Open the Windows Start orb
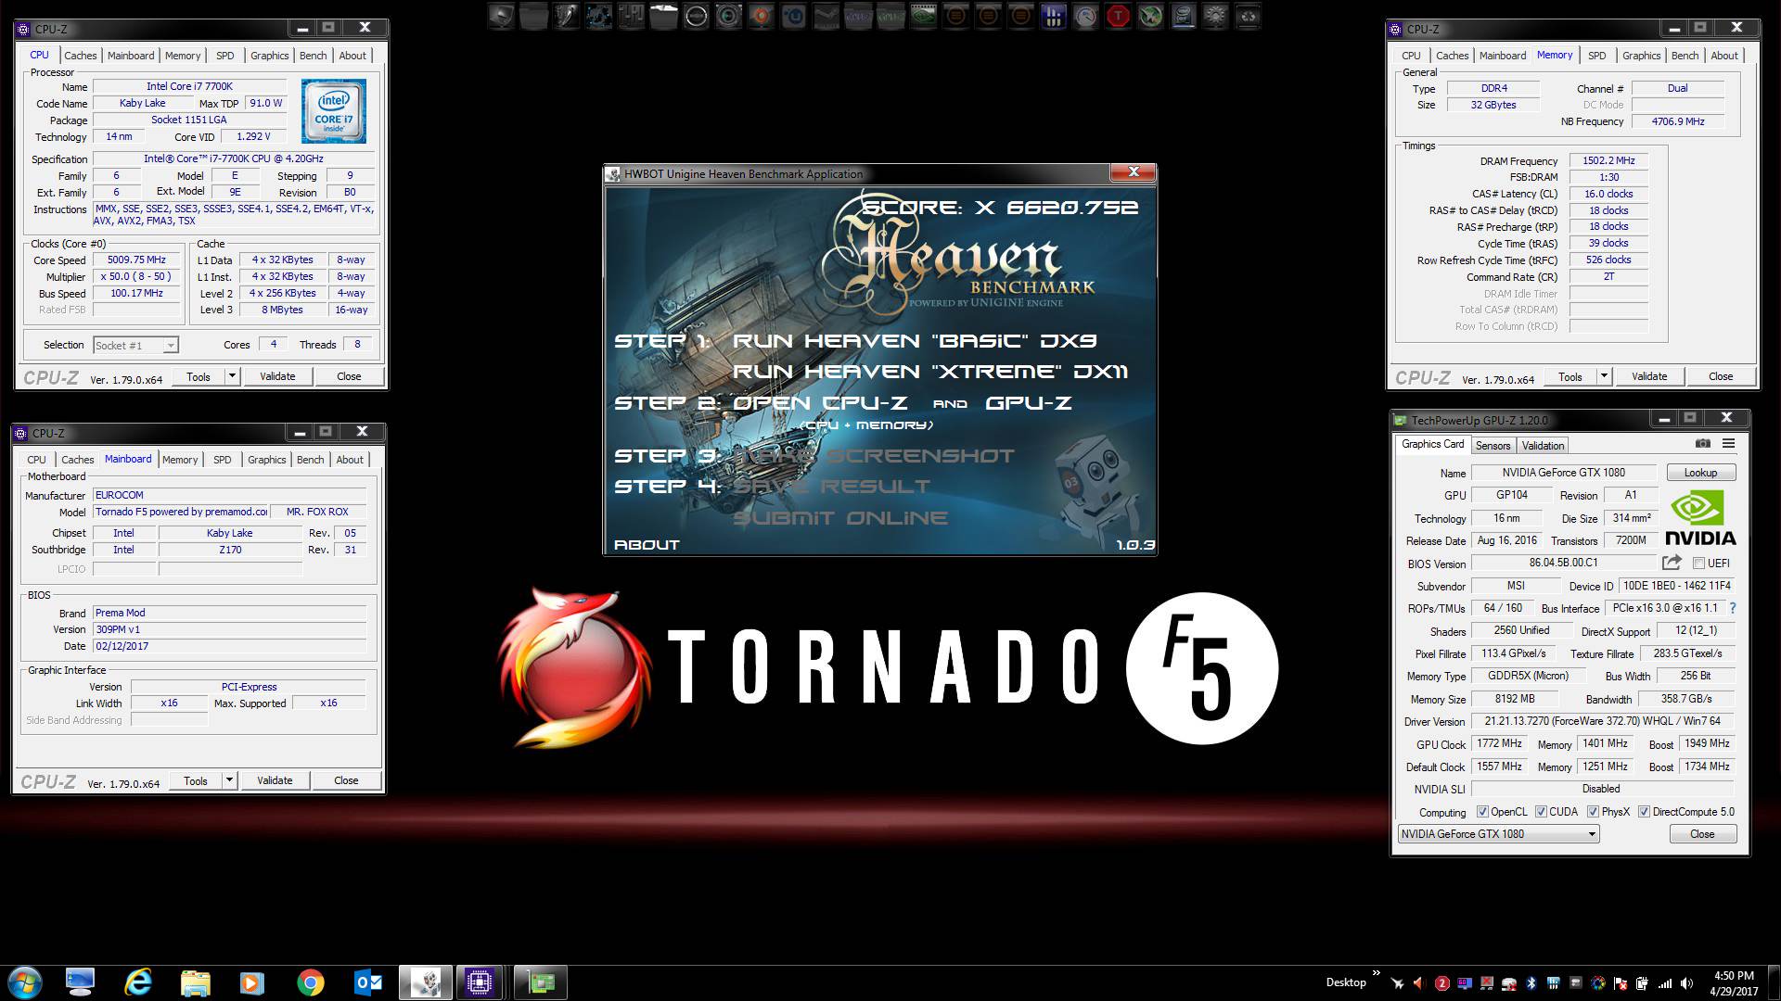This screenshot has width=1781, height=1001. point(24,982)
